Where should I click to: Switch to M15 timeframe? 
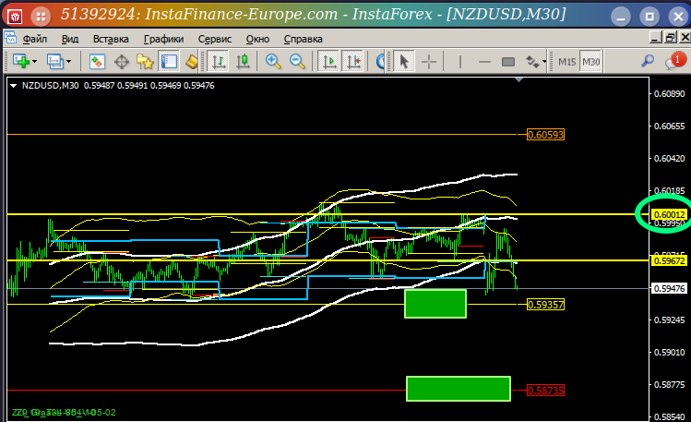pos(566,62)
